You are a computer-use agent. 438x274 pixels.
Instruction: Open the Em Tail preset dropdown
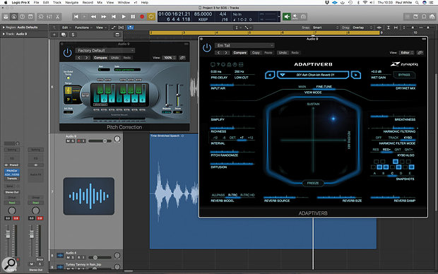[x=244, y=45]
